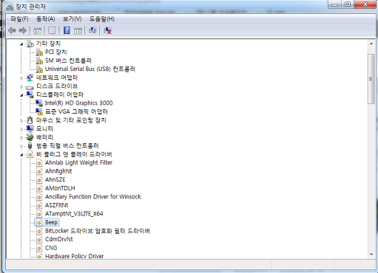Expand the 네트워크 어댑터 category
378x273 pixels.
(21, 78)
